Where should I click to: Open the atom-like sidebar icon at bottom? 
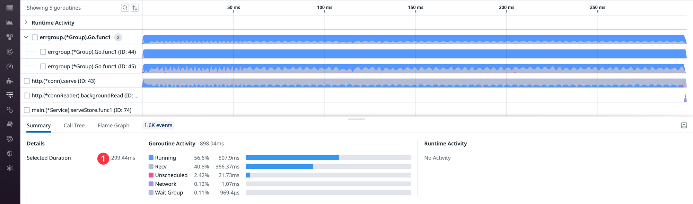pyautogui.click(x=10, y=168)
